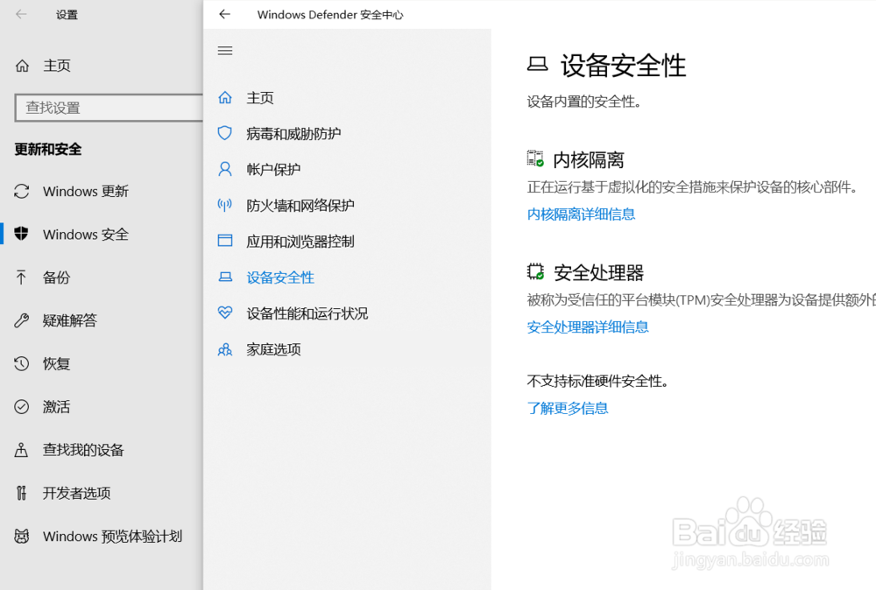
Task: Click the 更新和安全 section heading
Action: point(48,150)
